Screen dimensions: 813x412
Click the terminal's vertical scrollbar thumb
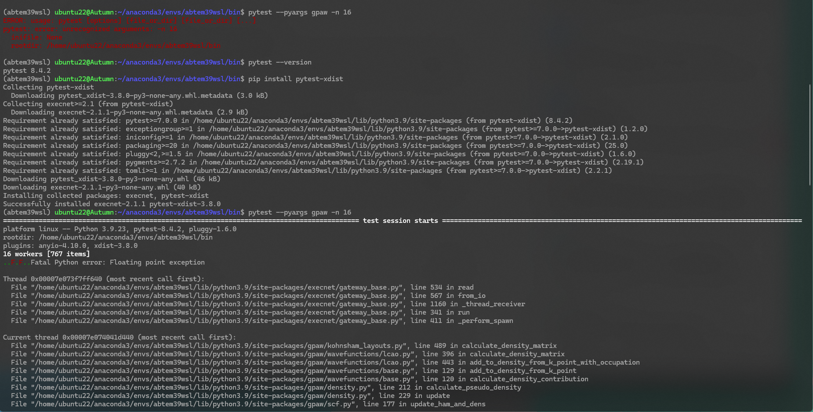(x=809, y=135)
